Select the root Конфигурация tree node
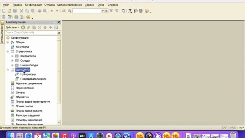The image size is (245, 138). tap(20, 38)
